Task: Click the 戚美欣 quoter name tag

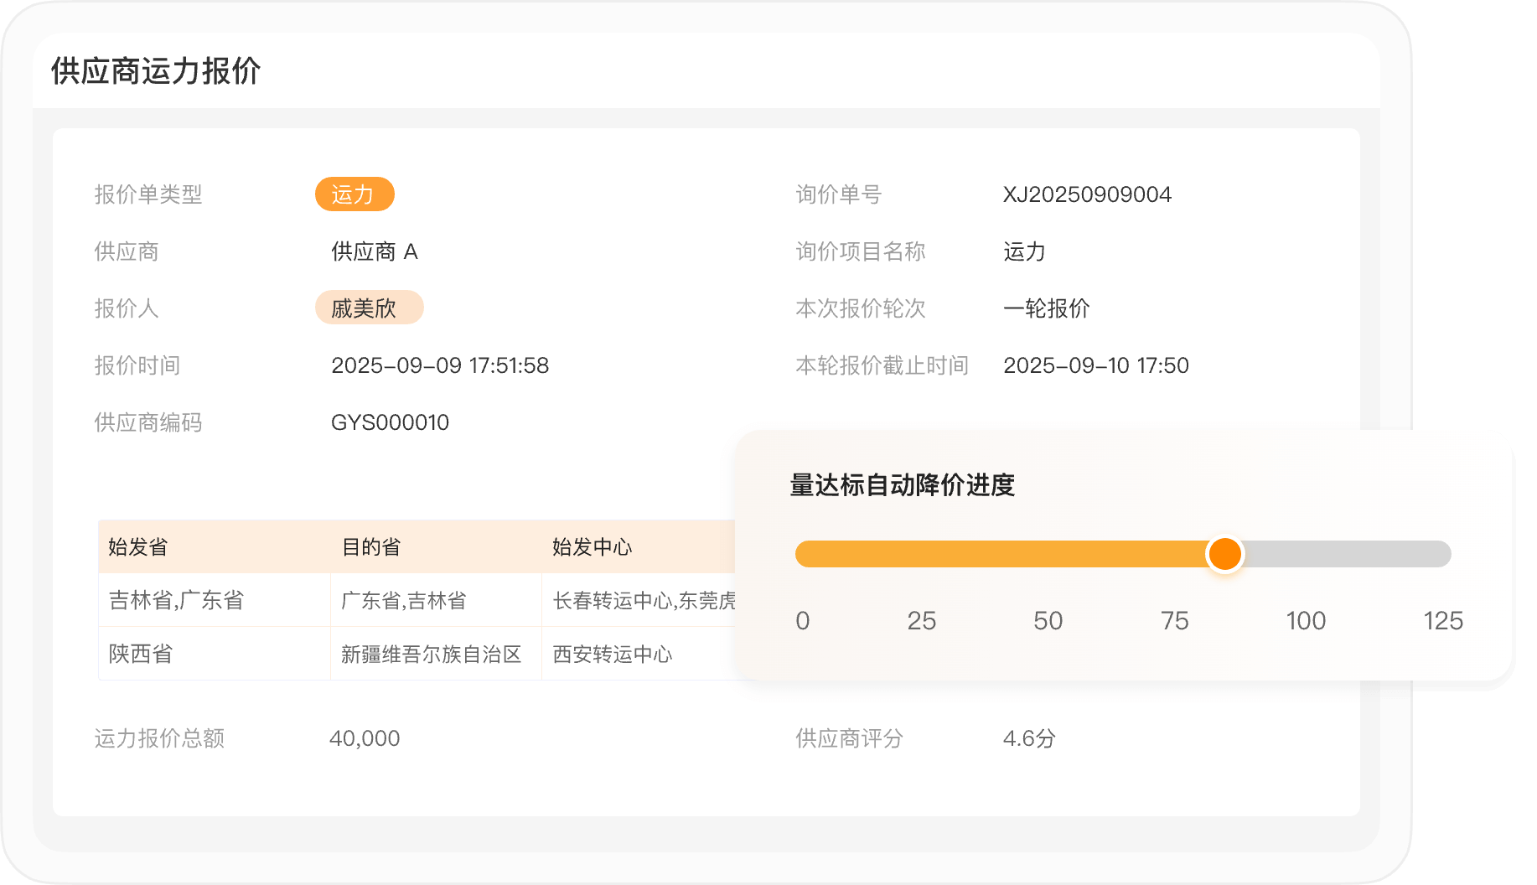Action: [368, 308]
